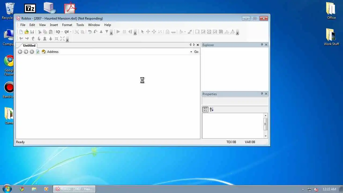This screenshot has height=193, width=343.
Task: Create a new document with the New icon
Action: point(21,32)
